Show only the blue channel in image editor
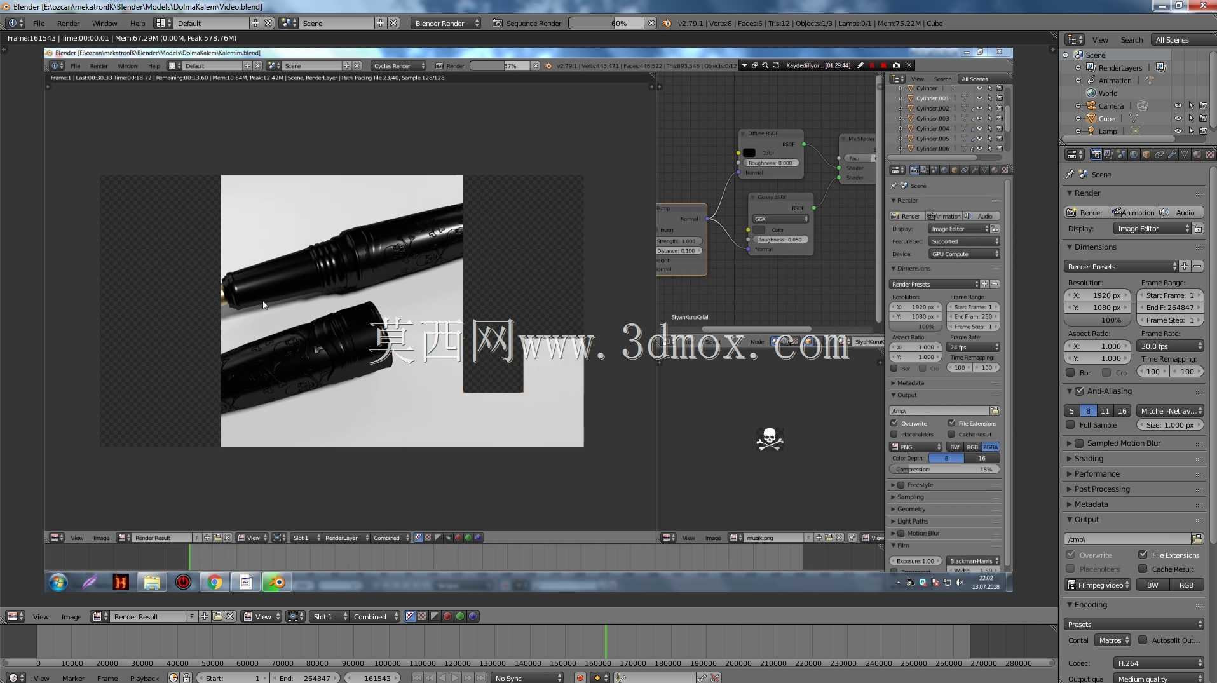This screenshot has width=1217, height=683. pos(473,616)
